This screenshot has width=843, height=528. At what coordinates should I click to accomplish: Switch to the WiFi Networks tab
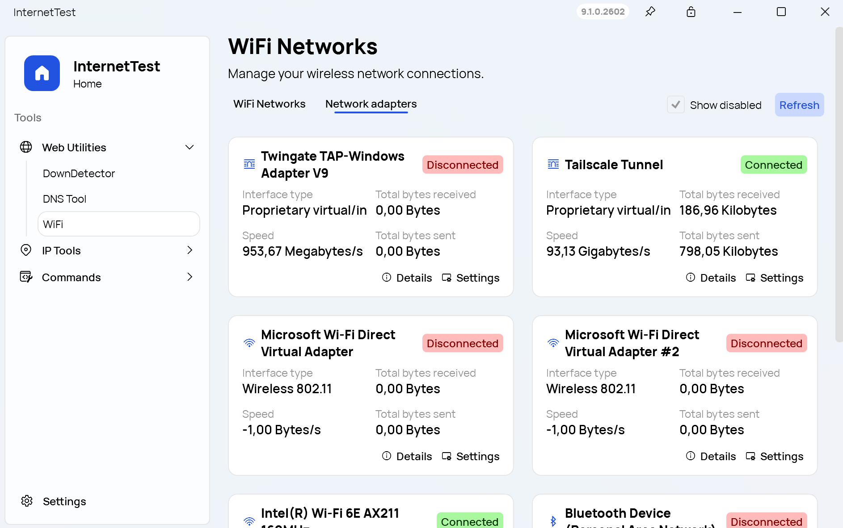[x=269, y=104]
